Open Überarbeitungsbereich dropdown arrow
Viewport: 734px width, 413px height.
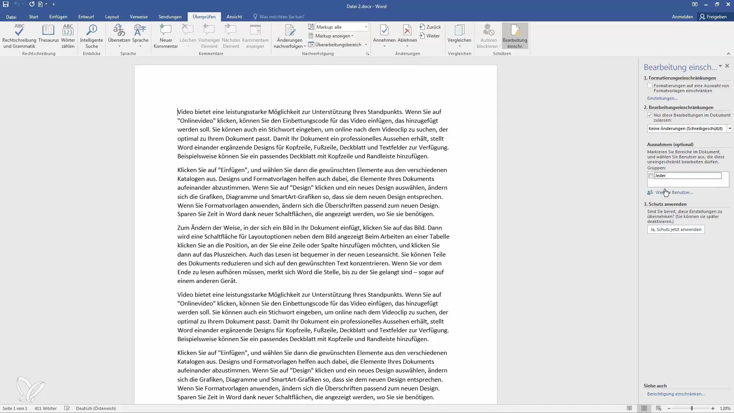[x=366, y=45]
